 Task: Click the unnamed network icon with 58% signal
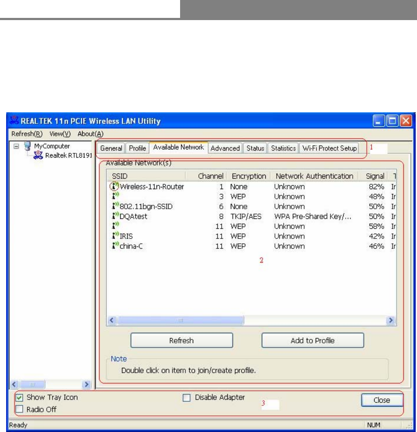[x=115, y=226]
